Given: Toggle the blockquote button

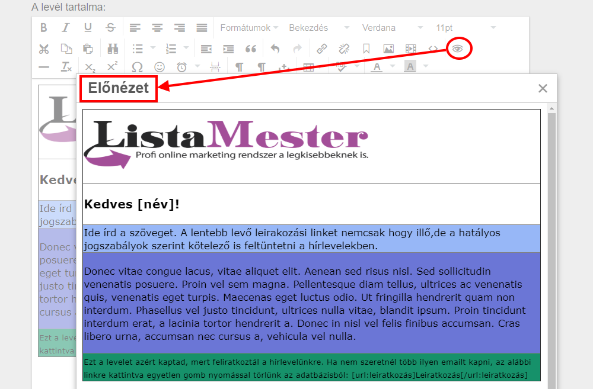Looking at the screenshot, I should tap(251, 49).
